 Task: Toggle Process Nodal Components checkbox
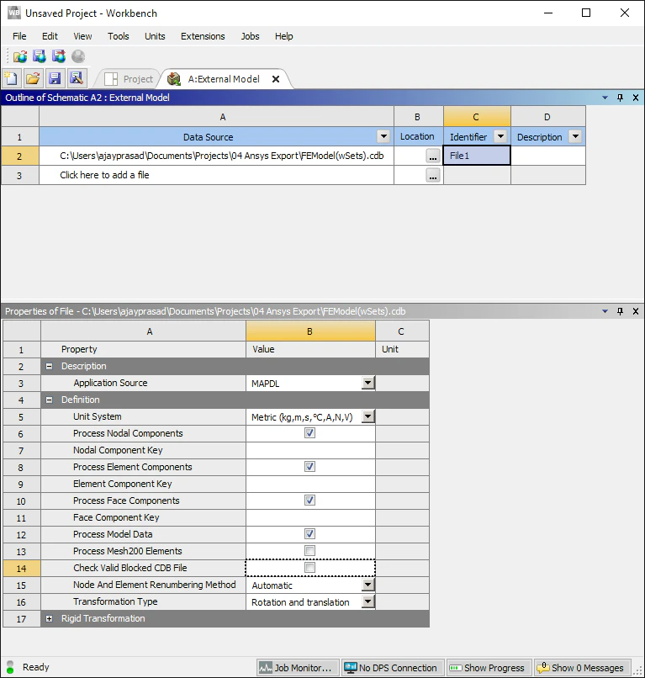point(309,433)
